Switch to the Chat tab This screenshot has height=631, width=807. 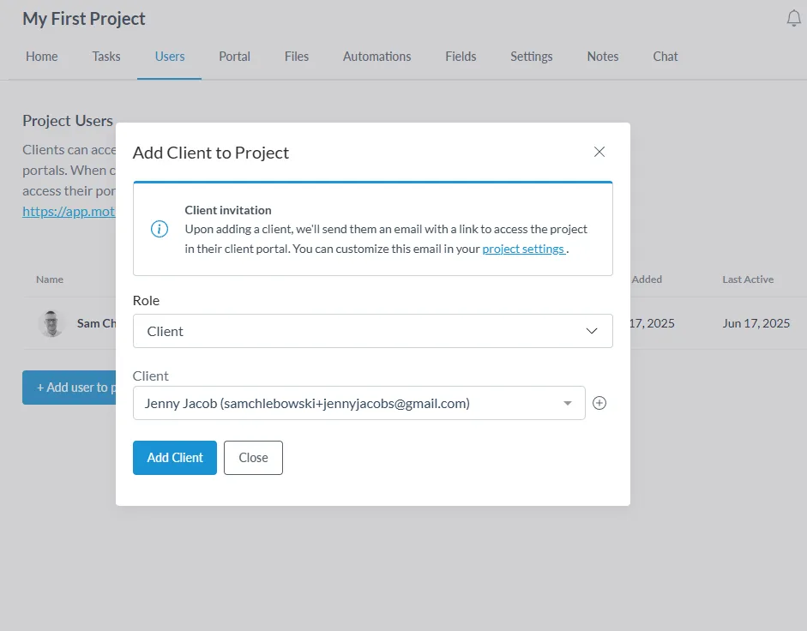tap(665, 57)
